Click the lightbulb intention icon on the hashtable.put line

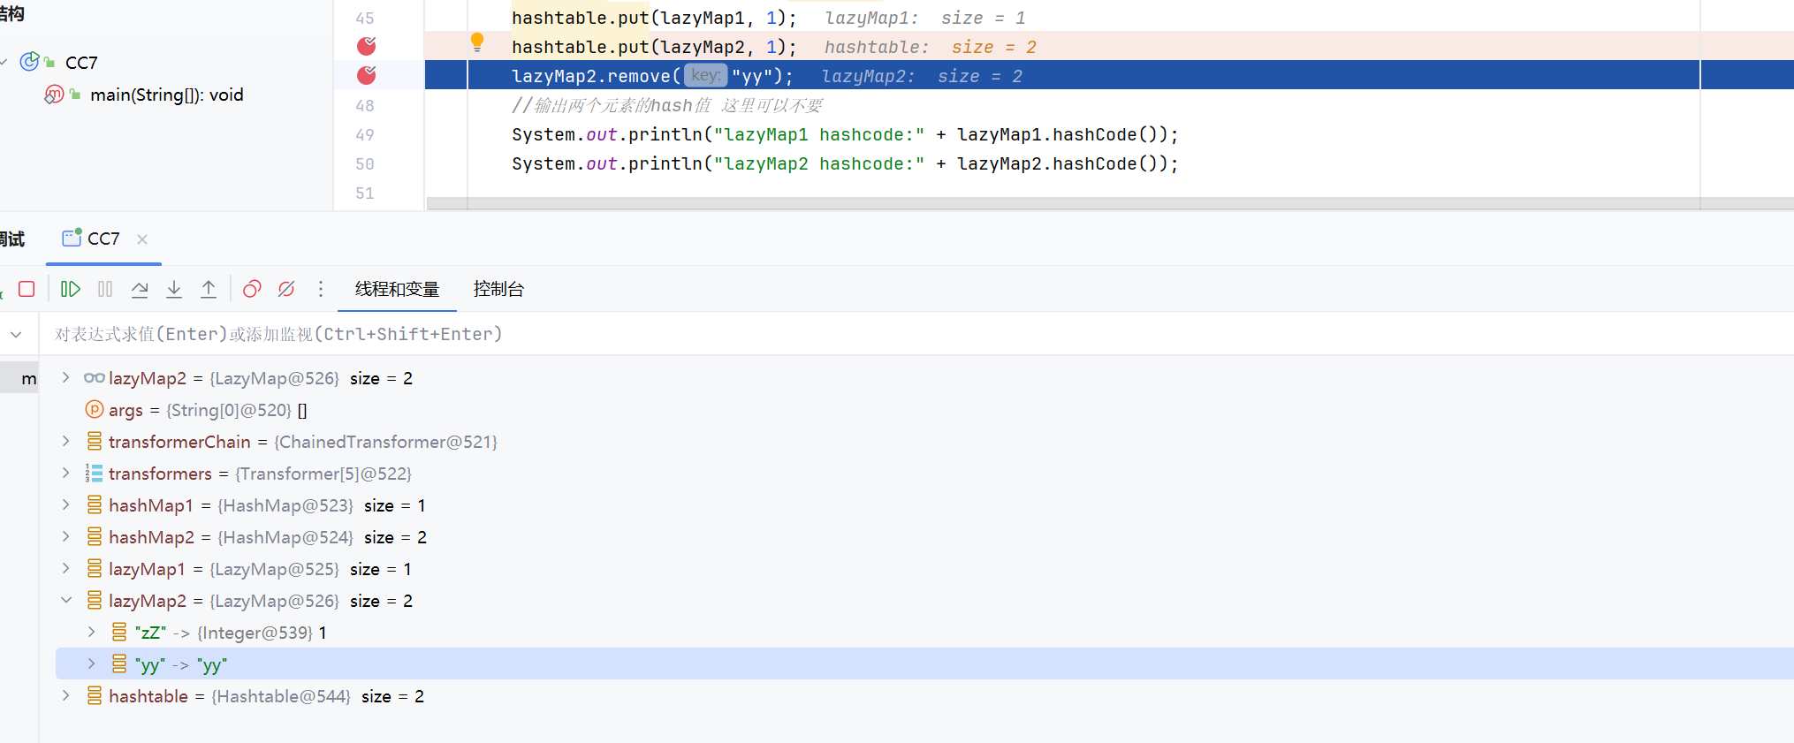pyautogui.click(x=477, y=42)
